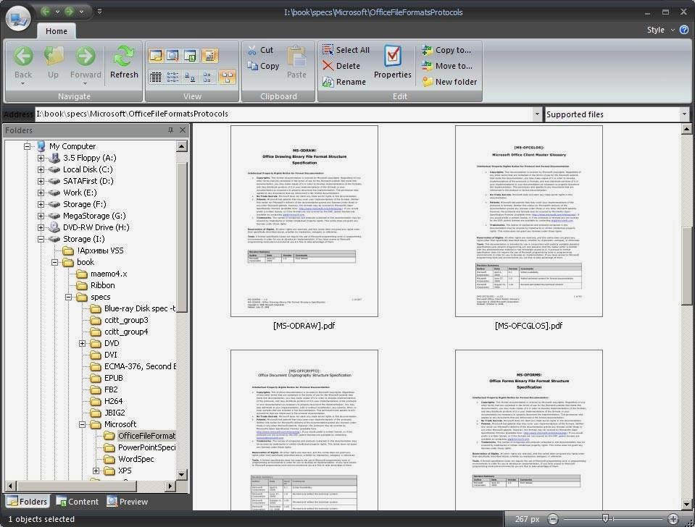Switch to thumbnails view mode
This screenshot has height=527, width=695.
[x=227, y=77]
